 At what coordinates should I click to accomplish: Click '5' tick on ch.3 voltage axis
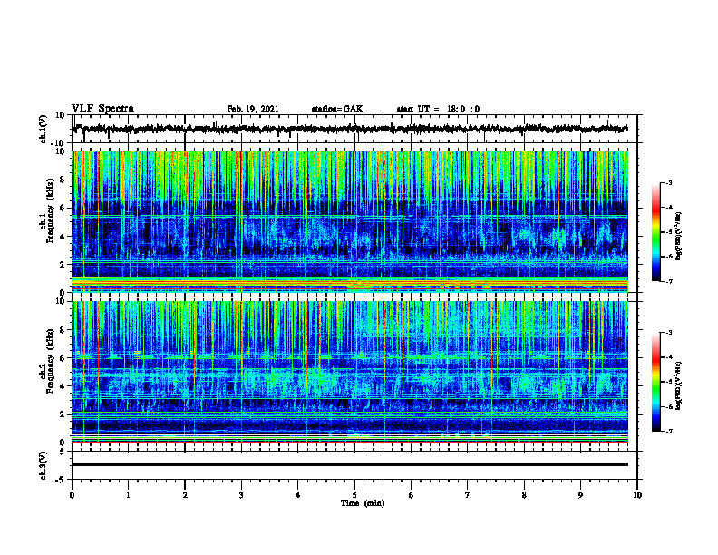63,452
